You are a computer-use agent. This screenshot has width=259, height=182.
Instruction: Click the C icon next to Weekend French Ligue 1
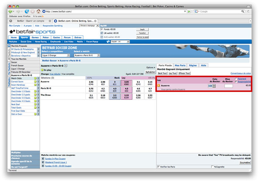coord(43,162)
